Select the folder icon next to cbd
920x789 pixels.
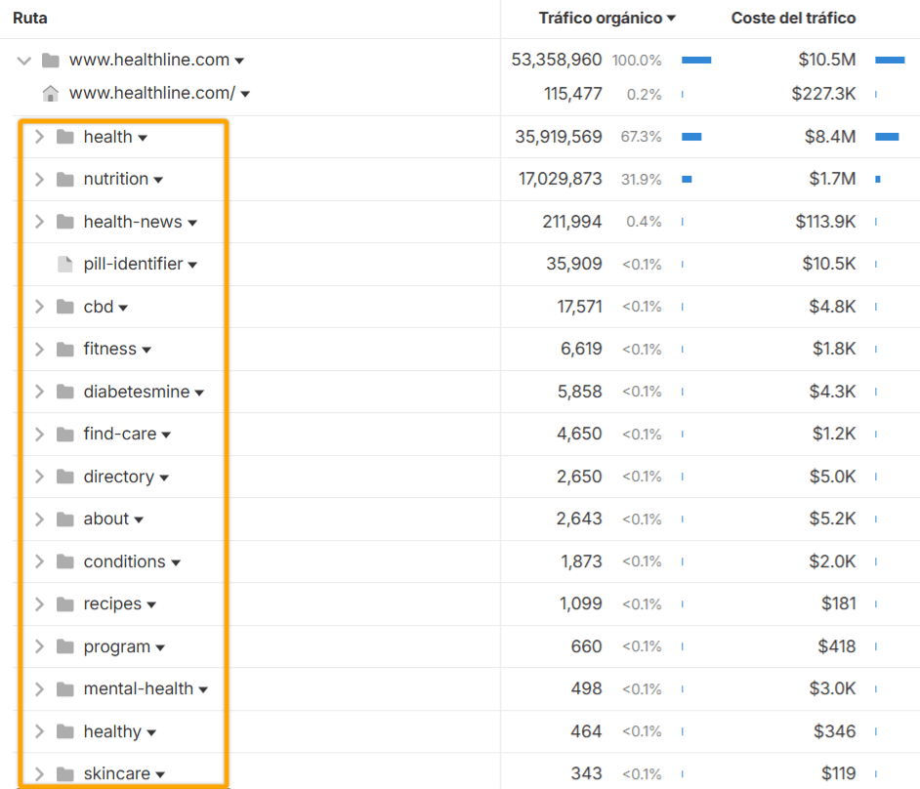click(65, 307)
